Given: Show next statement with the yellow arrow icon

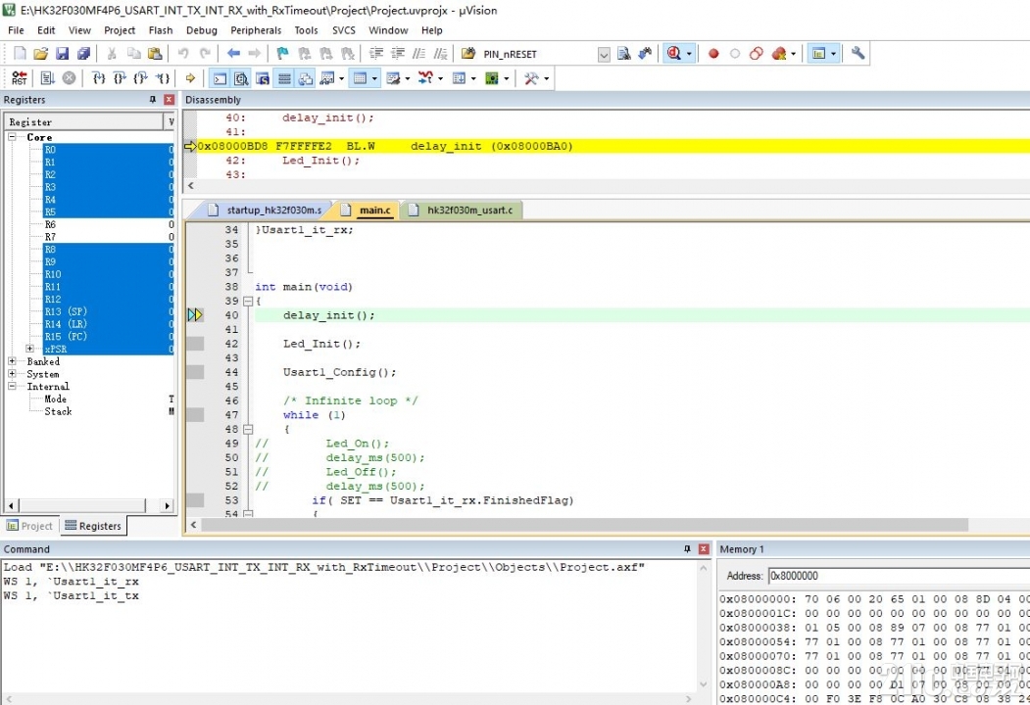Looking at the screenshot, I should [190, 78].
